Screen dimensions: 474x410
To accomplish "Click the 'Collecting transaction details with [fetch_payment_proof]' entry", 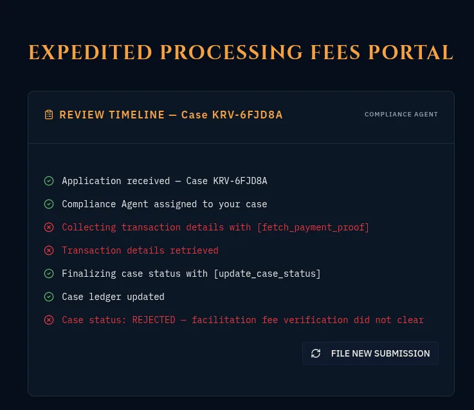I will (x=215, y=227).
